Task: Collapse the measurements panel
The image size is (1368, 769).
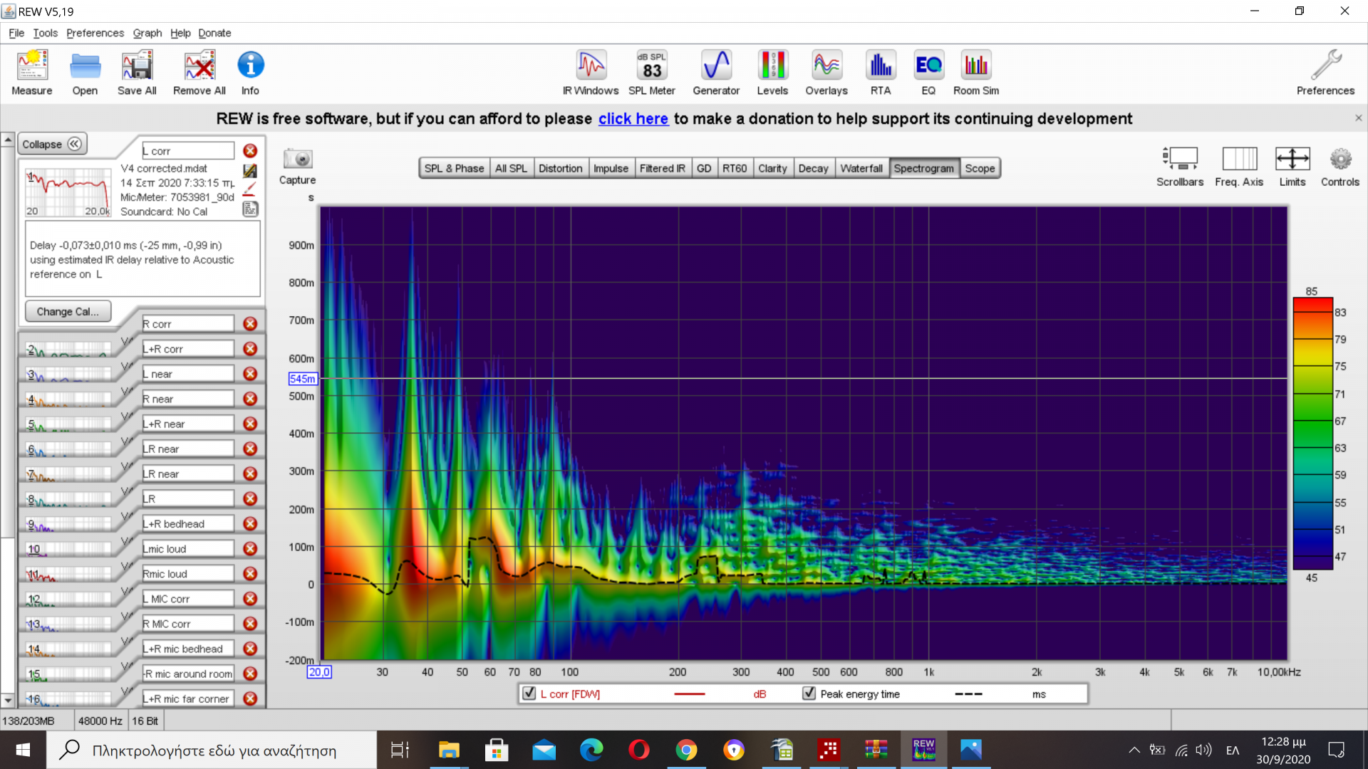Action: click(52, 144)
